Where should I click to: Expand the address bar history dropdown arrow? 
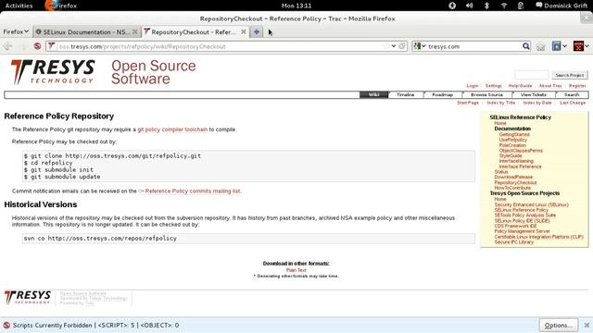pyautogui.click(x=394, y=46)
